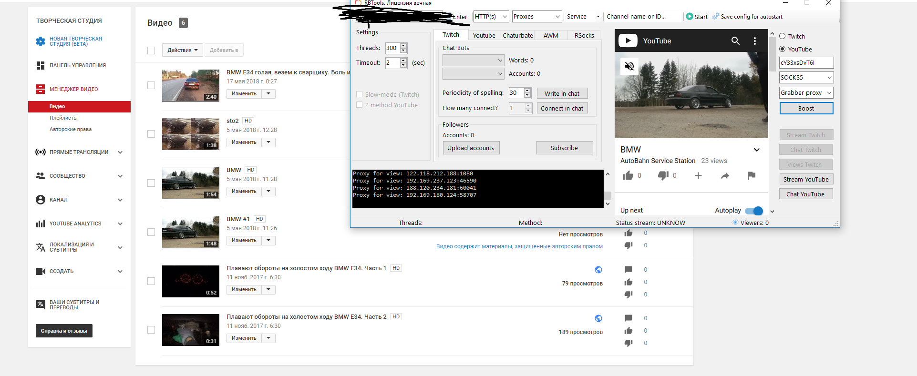Click the green Start play icon
This screenshot has width=917, height=376.
[690, 17]
